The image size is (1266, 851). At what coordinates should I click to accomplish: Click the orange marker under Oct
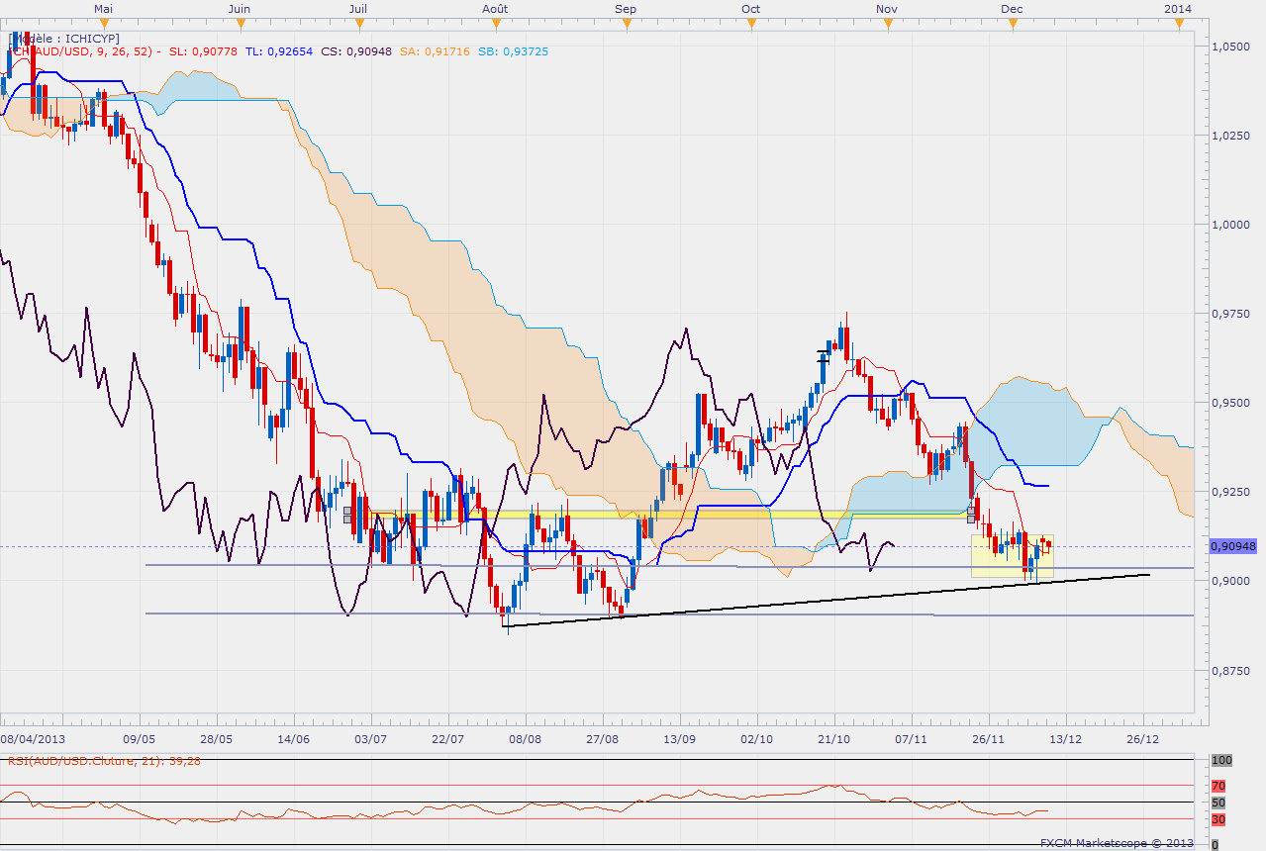[x=750, y=21]
